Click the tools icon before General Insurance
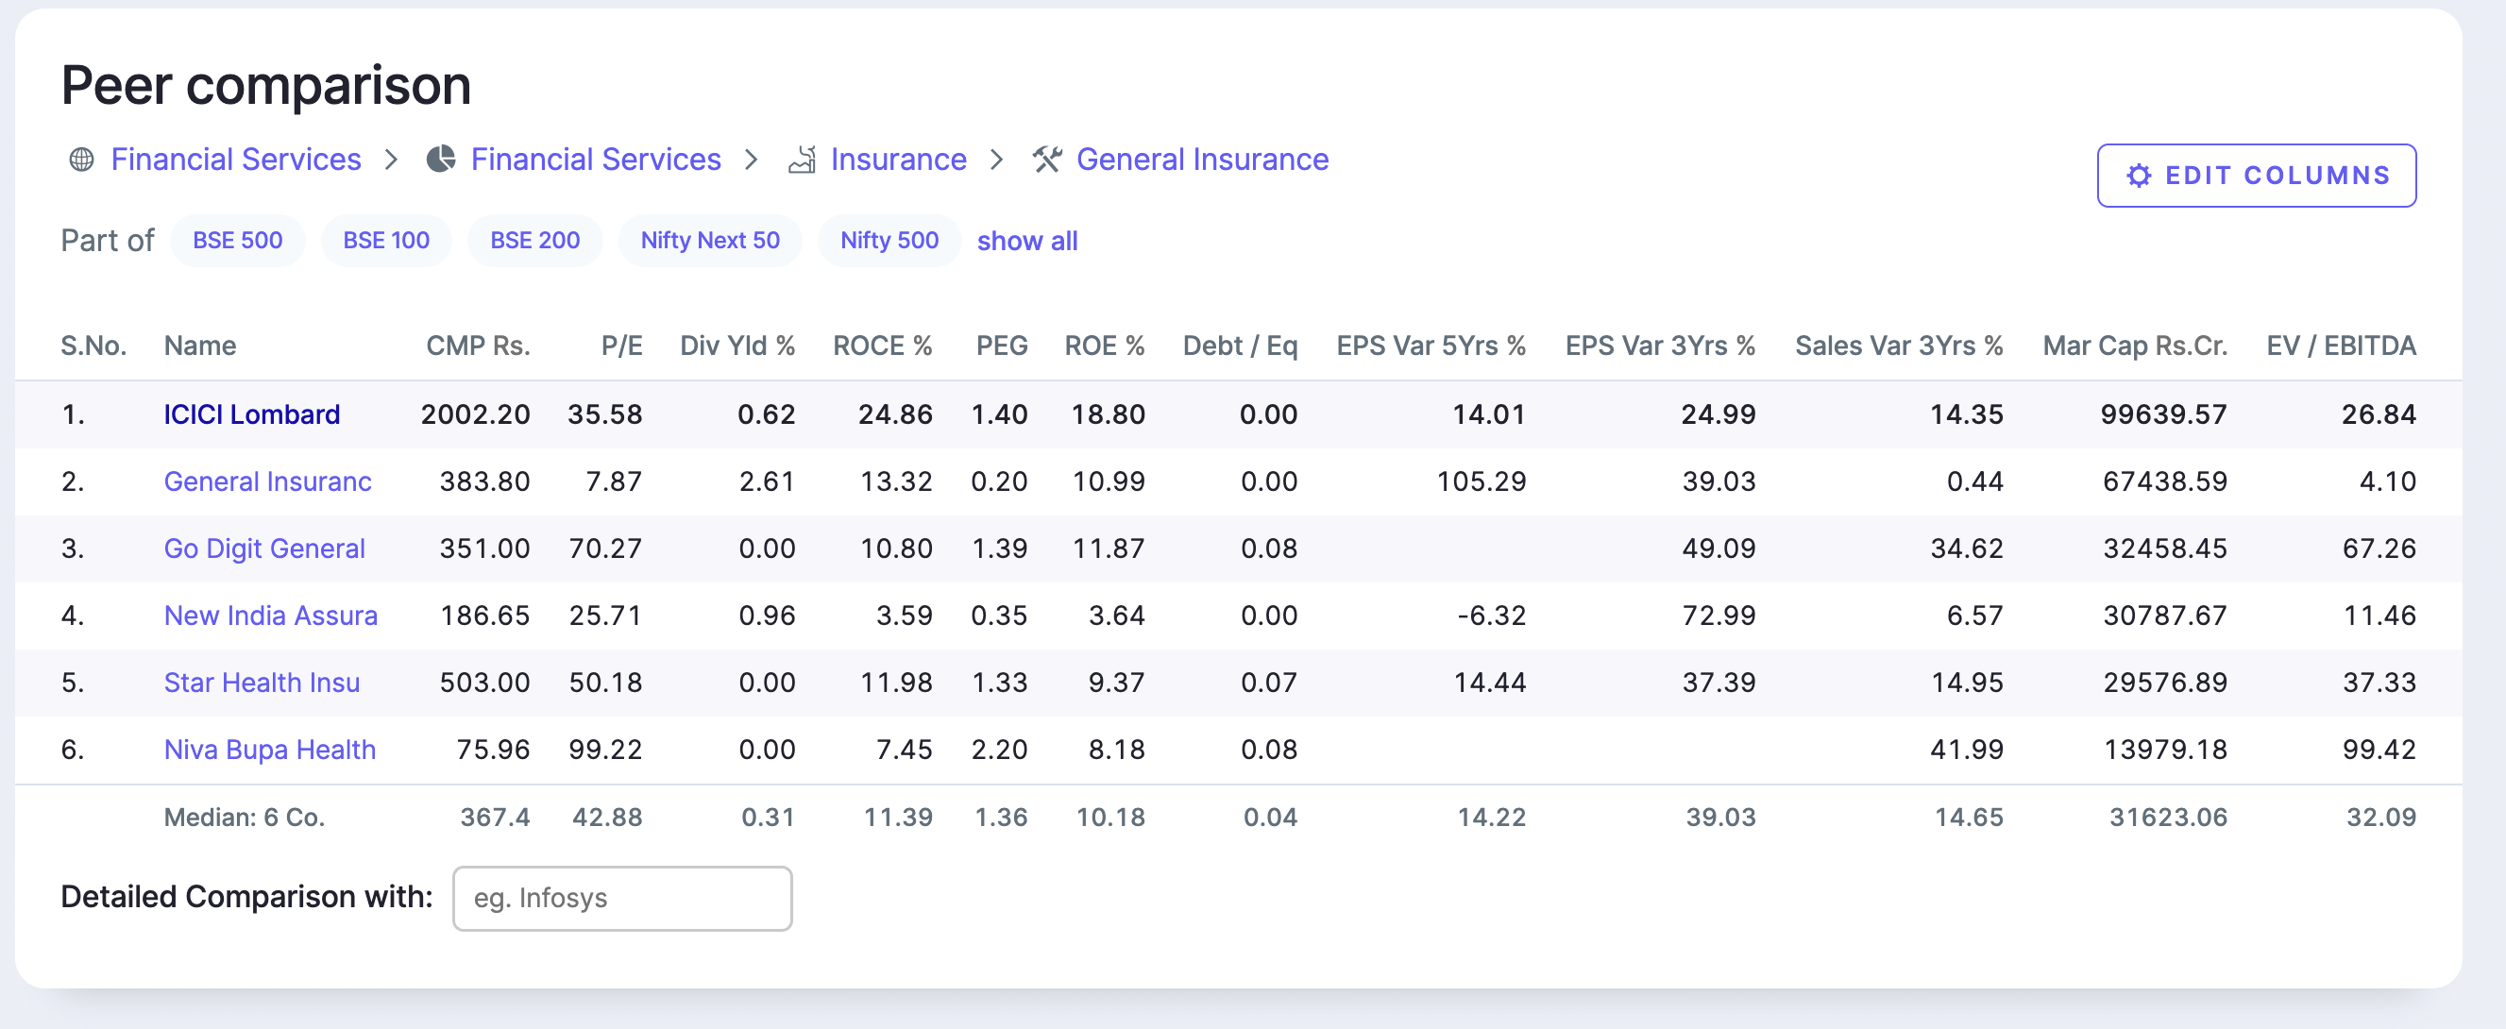Image resolution: width=2506 pixels, height=1029 pixels. tap(1047, 160)
